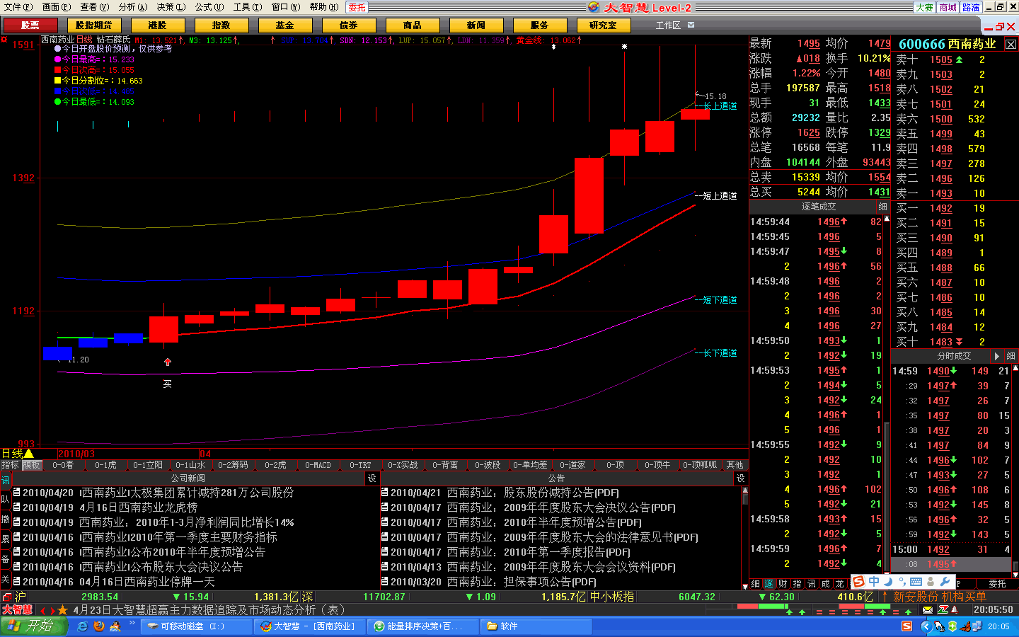Viewport: 1019px width, 637px height.
Task: Toggle the IME punctuation mode icon
Action: pos(902,582)
